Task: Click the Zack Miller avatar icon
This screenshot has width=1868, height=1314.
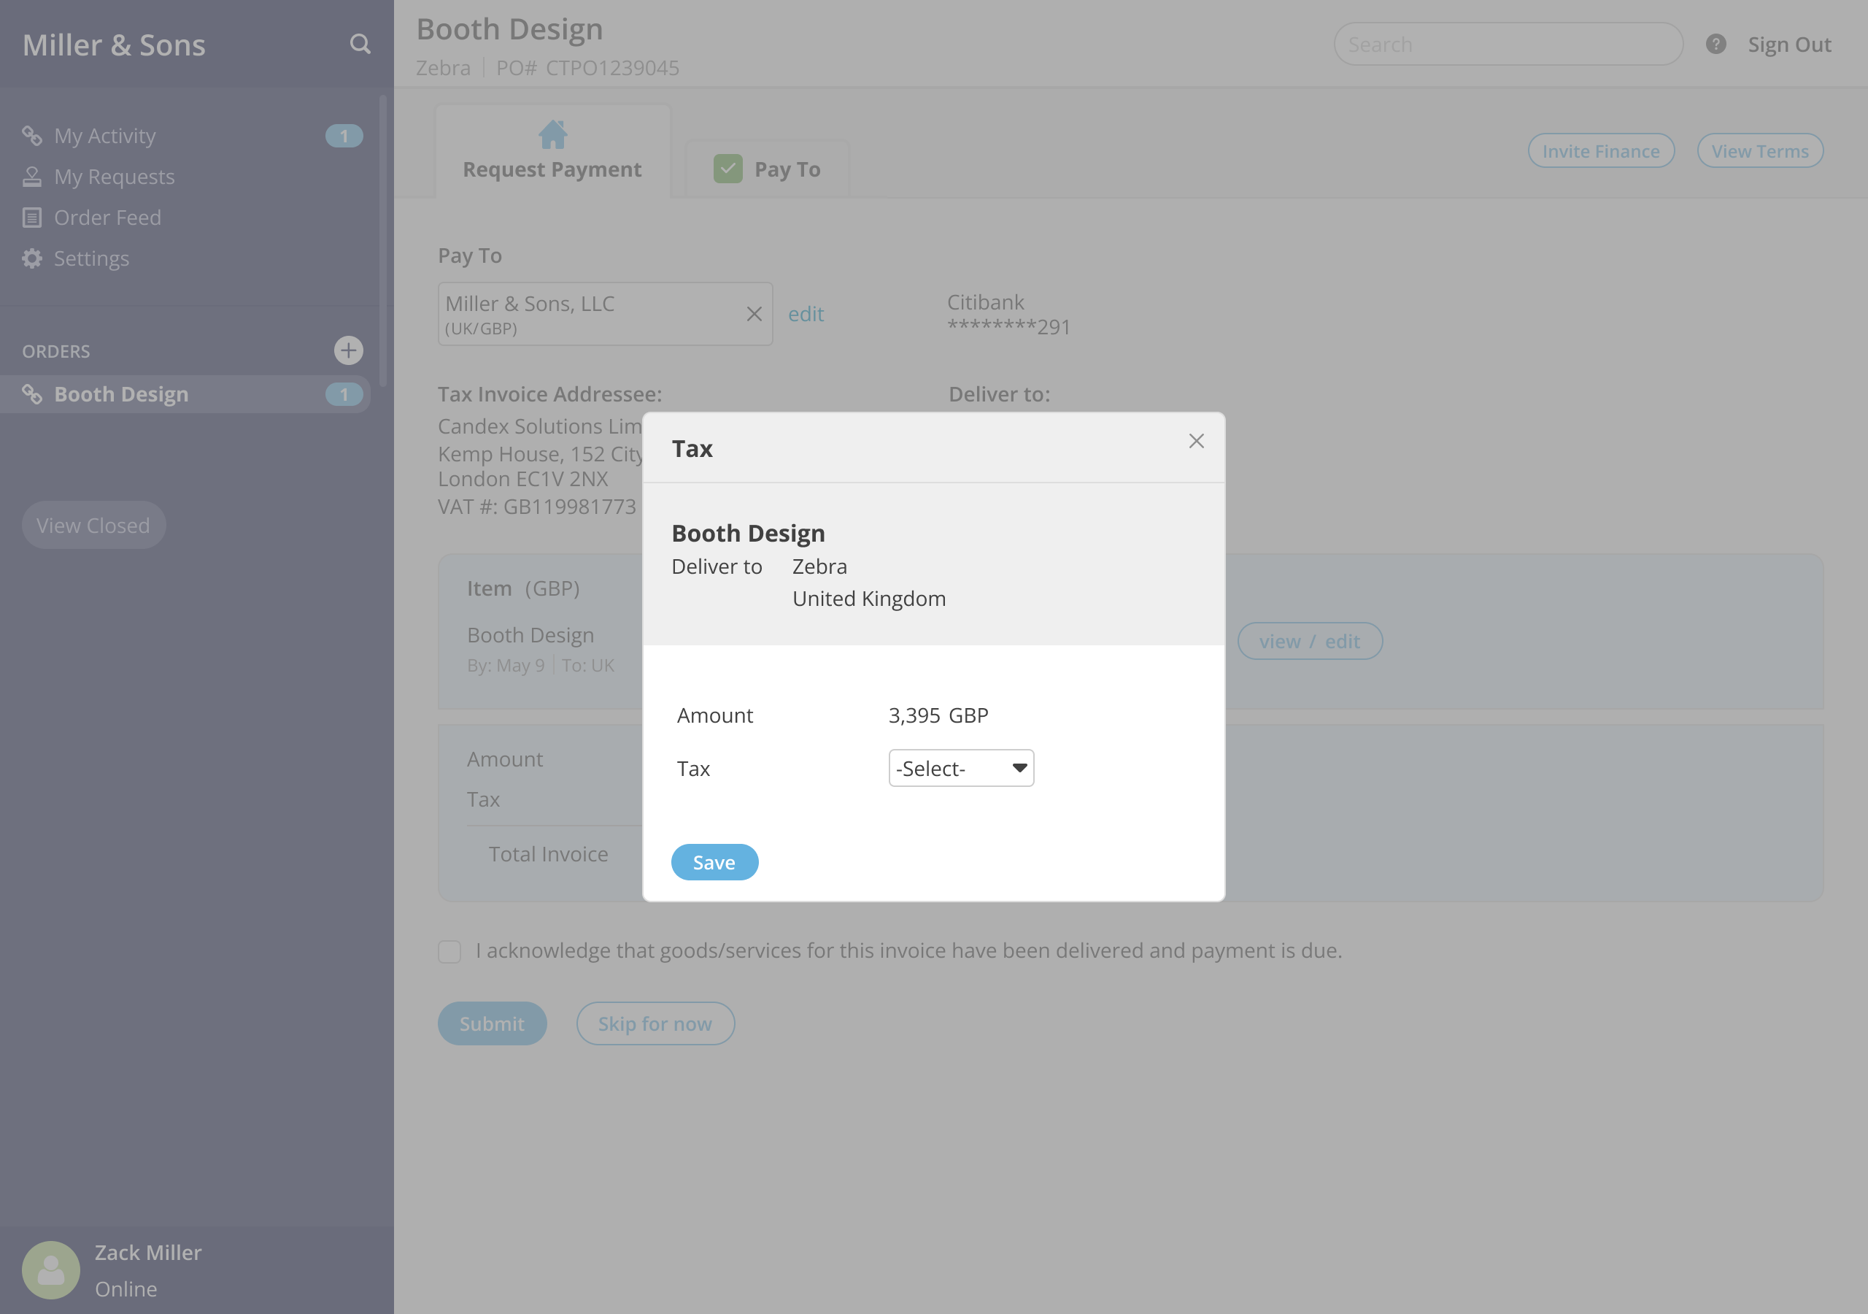Action: tap(50, 1269)
